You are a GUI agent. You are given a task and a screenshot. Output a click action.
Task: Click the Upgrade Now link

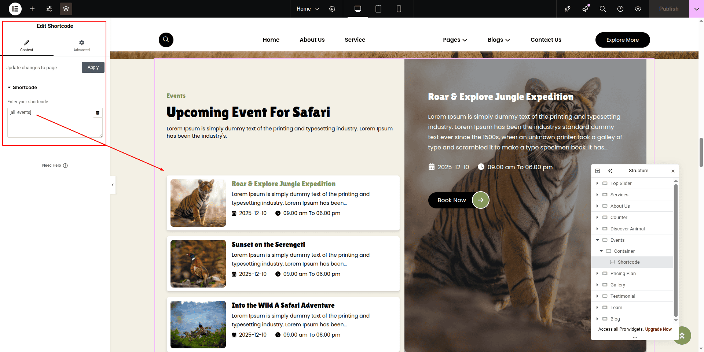658,329
